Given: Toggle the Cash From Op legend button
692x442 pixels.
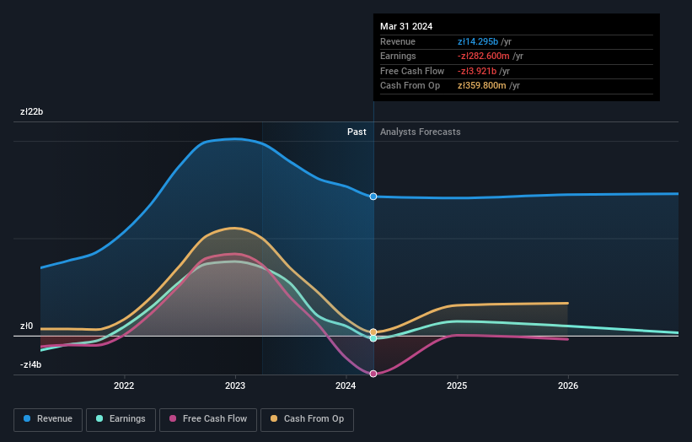Looking at the screenshot, I should tap(307, 419).
